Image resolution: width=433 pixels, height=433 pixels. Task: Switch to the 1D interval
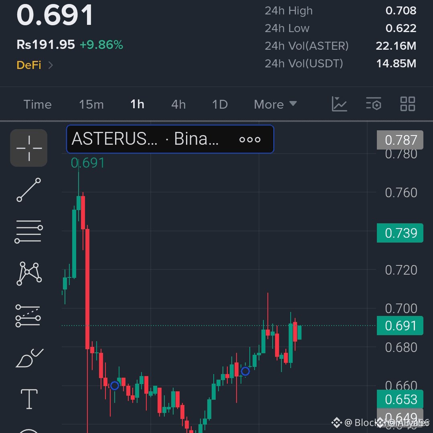[220, 105]
